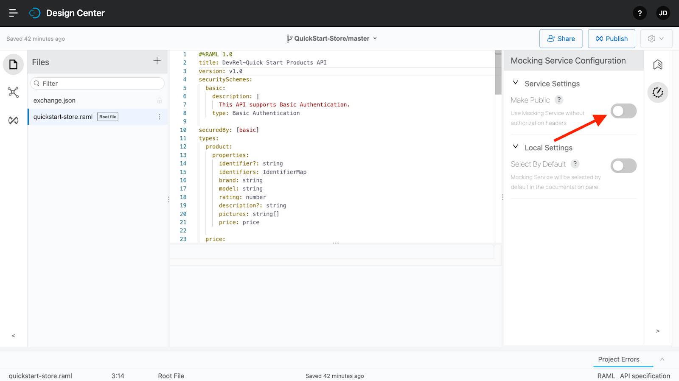Open the dependencies graph sidebar icon
The image size is (679, 381).
point(13,92)
